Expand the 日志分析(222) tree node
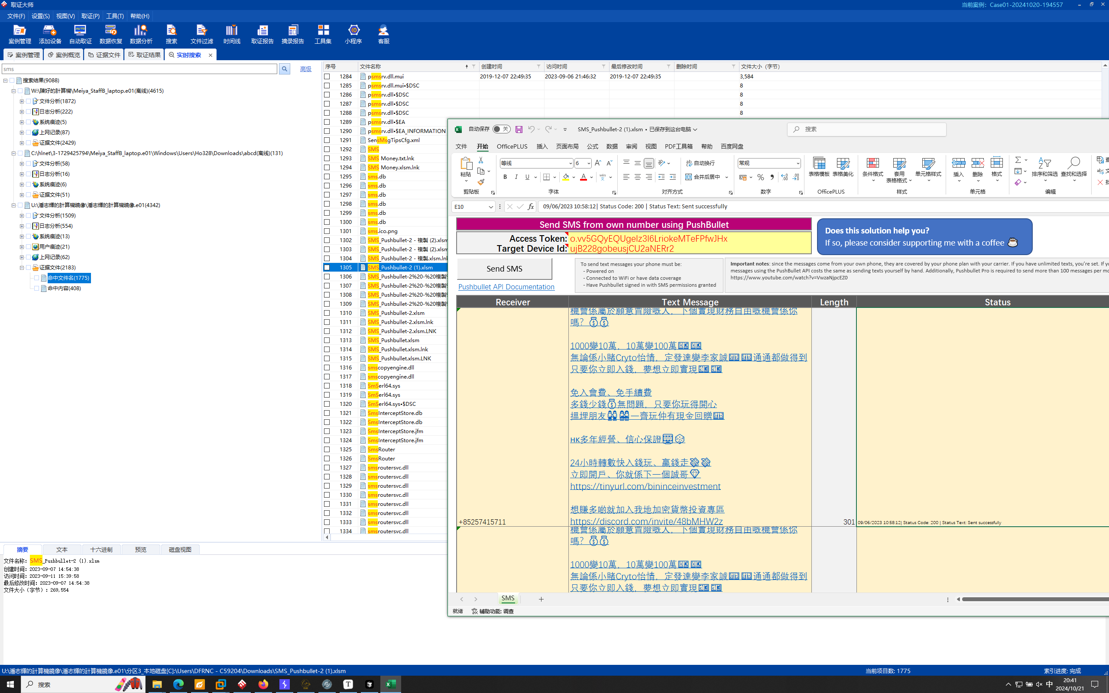Image resolution: width=1109 pixels, height=693 pixels. 22,112
